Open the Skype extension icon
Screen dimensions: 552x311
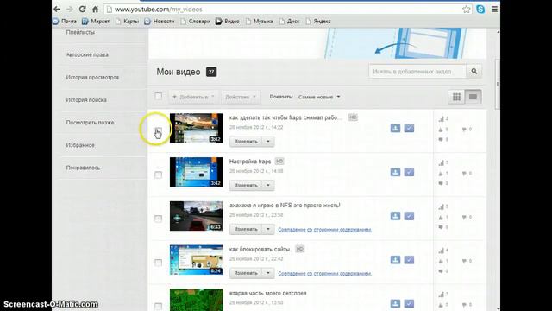(480, 10)
